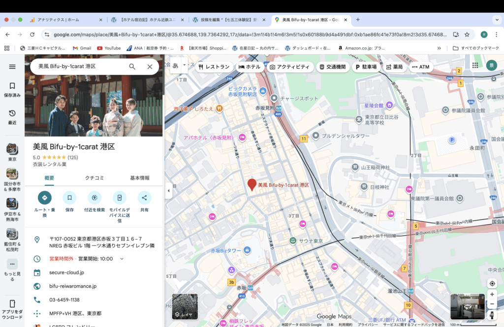This screenshot has width=504, height=327.
Task: Toggle the map layers thumbnail
Action: coord(185,306)
